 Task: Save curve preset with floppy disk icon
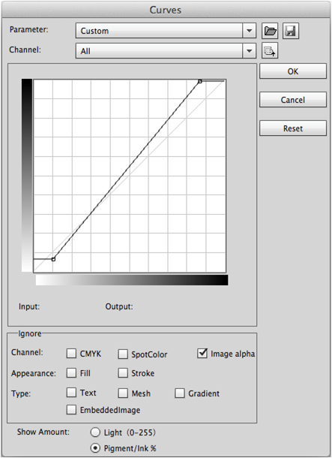click(x=291, y=31)
